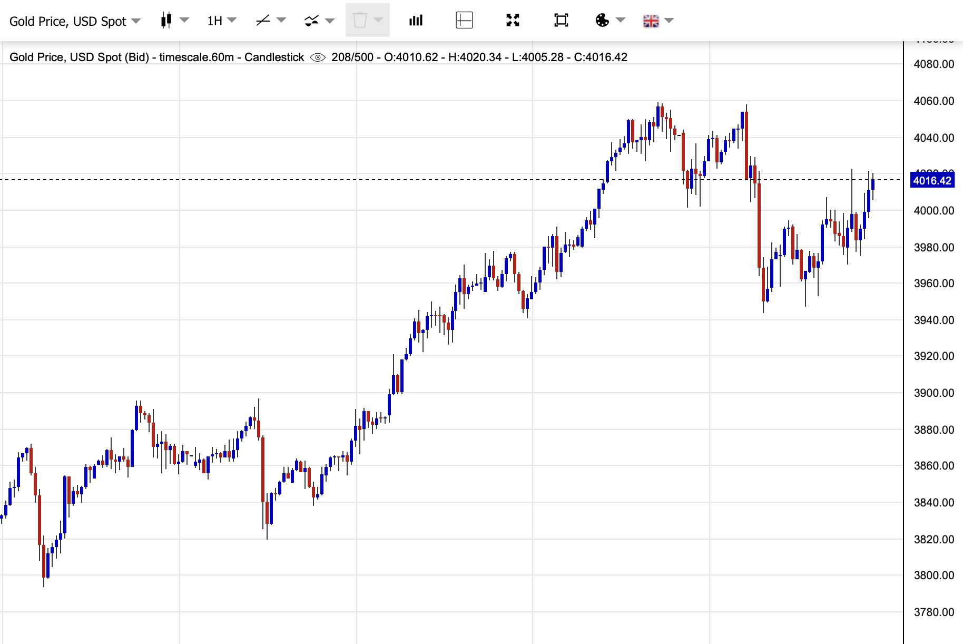Screen dimensions: 963x644
Task: Click the Gold Price USD Spot (Bid) series label
Action: click(156, 57)
